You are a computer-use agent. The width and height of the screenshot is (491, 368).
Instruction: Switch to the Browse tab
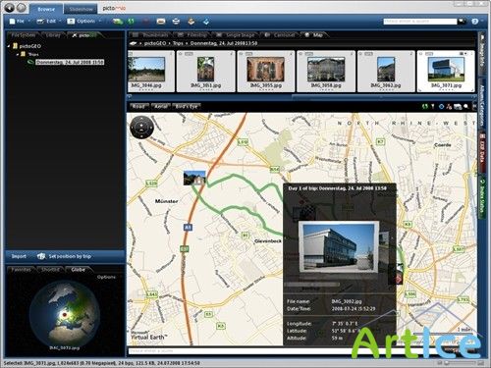[x=46, y=9]
